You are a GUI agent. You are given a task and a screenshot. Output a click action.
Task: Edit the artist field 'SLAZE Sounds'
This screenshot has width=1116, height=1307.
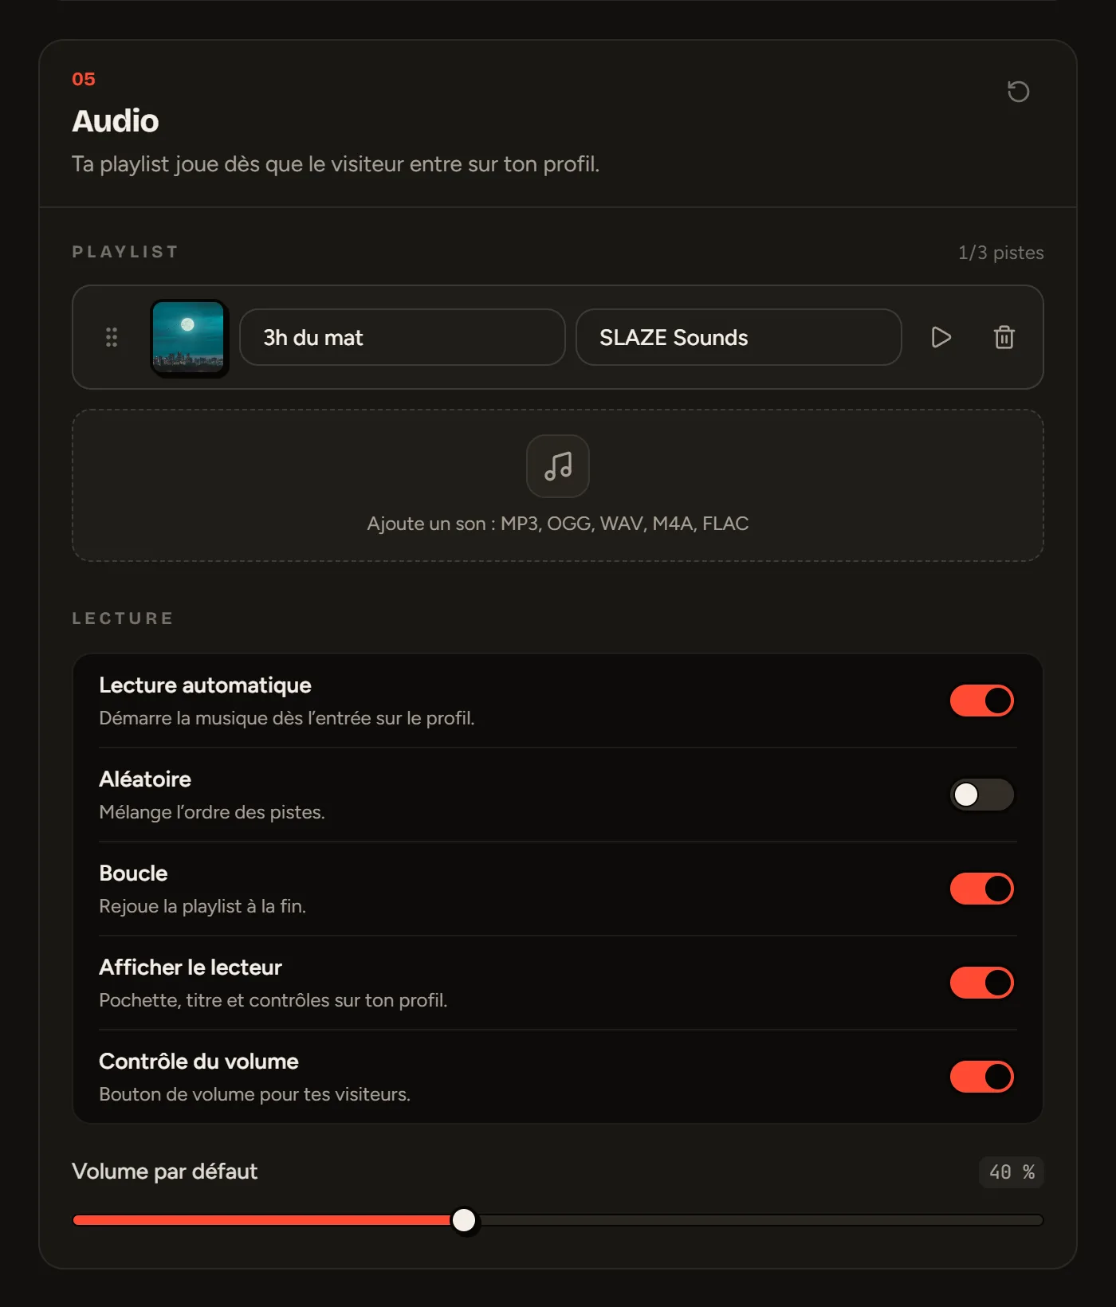[x=739, y=337]
